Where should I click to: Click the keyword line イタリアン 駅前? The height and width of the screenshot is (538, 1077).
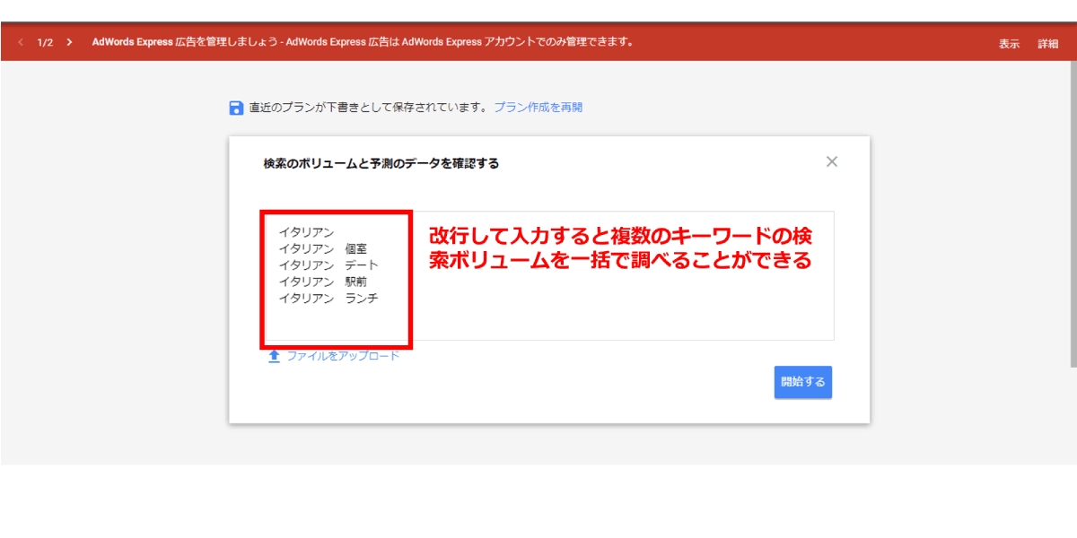[322, 282]
